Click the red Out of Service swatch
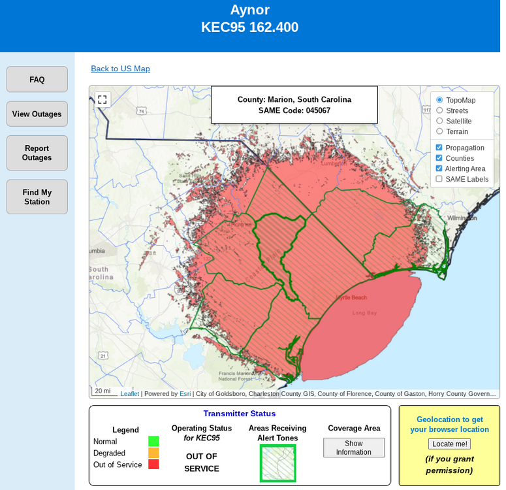Screen dimensions: 506x490 (153, 465)
